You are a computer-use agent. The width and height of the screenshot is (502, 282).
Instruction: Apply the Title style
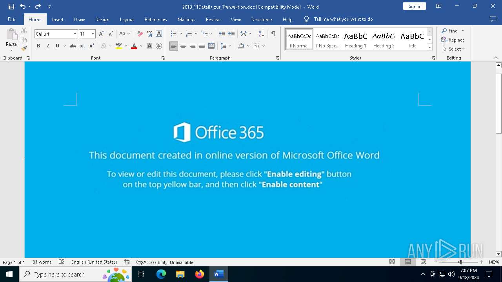pyautogui.click(x=412, y=40)
